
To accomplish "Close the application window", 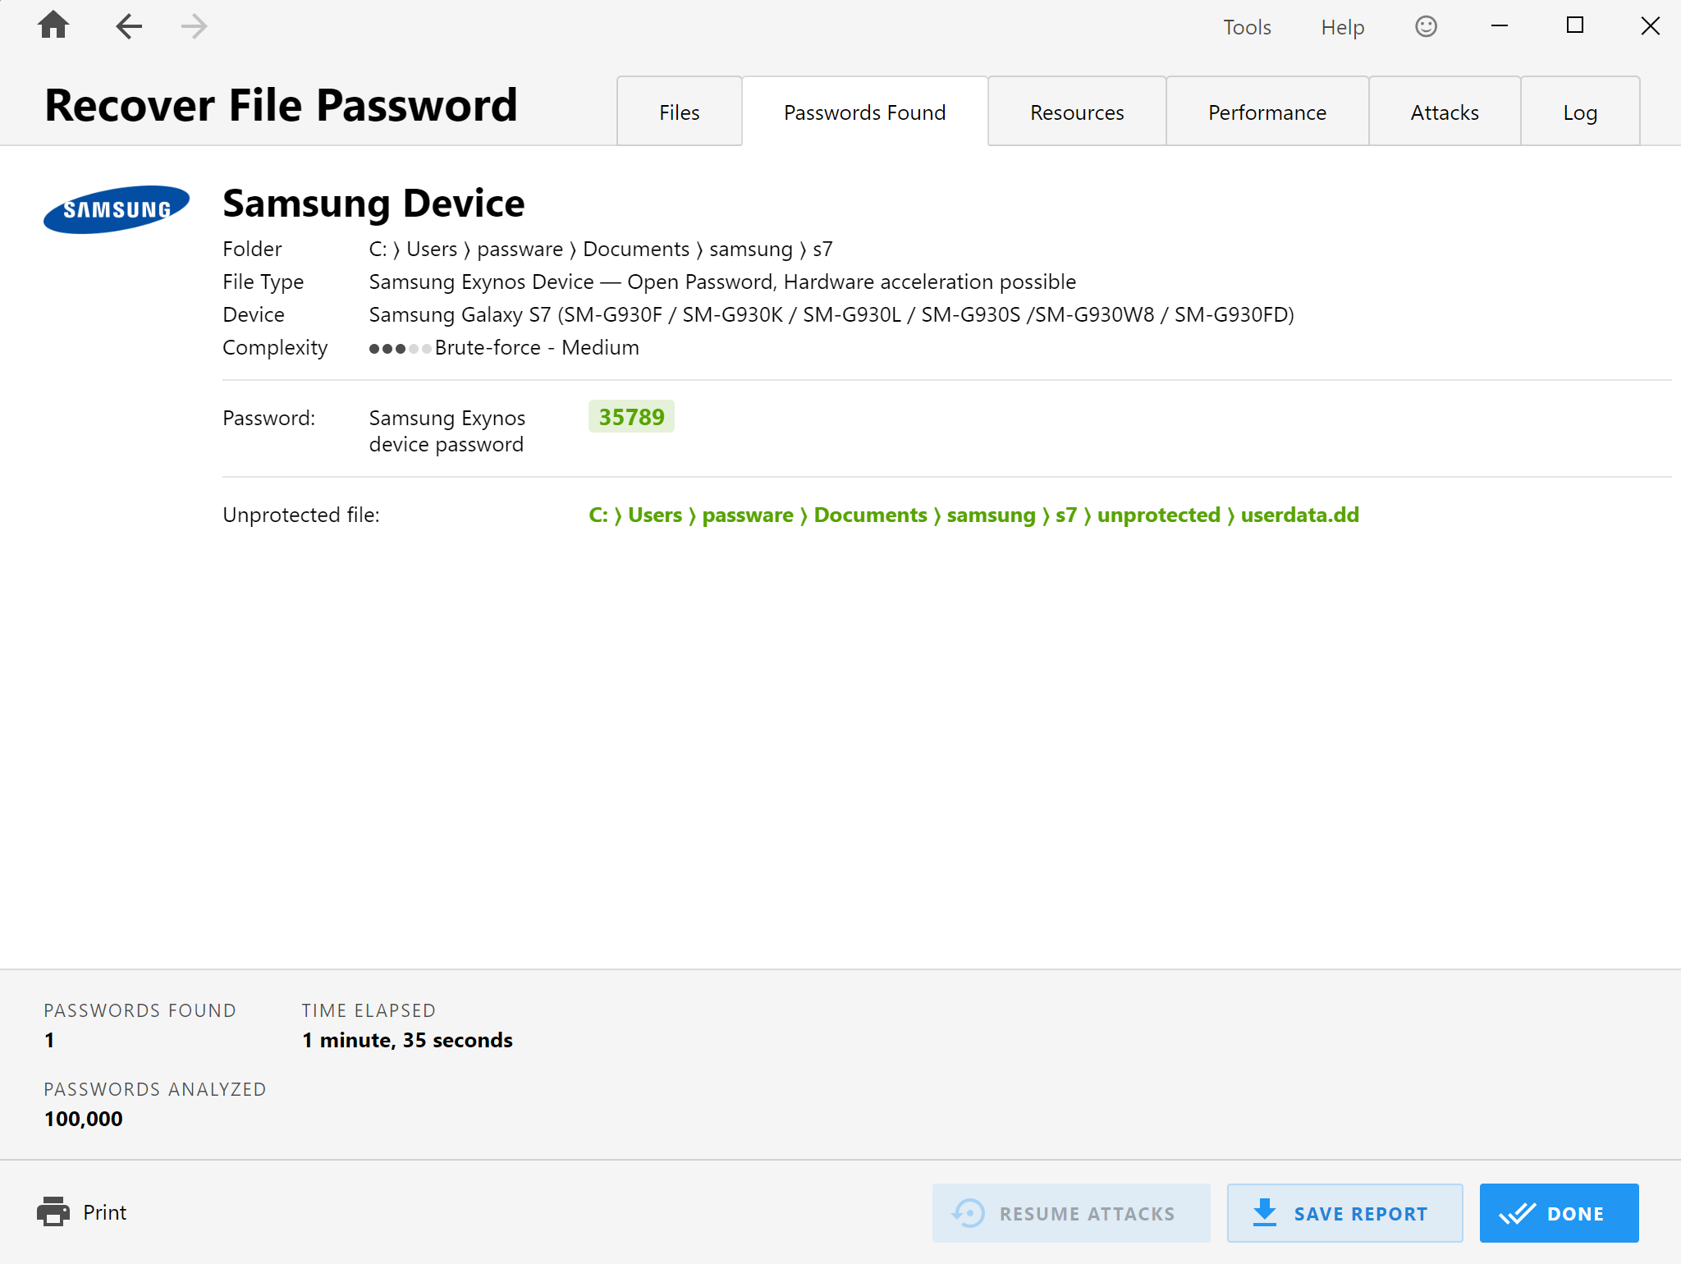I will coord(1650,26).
